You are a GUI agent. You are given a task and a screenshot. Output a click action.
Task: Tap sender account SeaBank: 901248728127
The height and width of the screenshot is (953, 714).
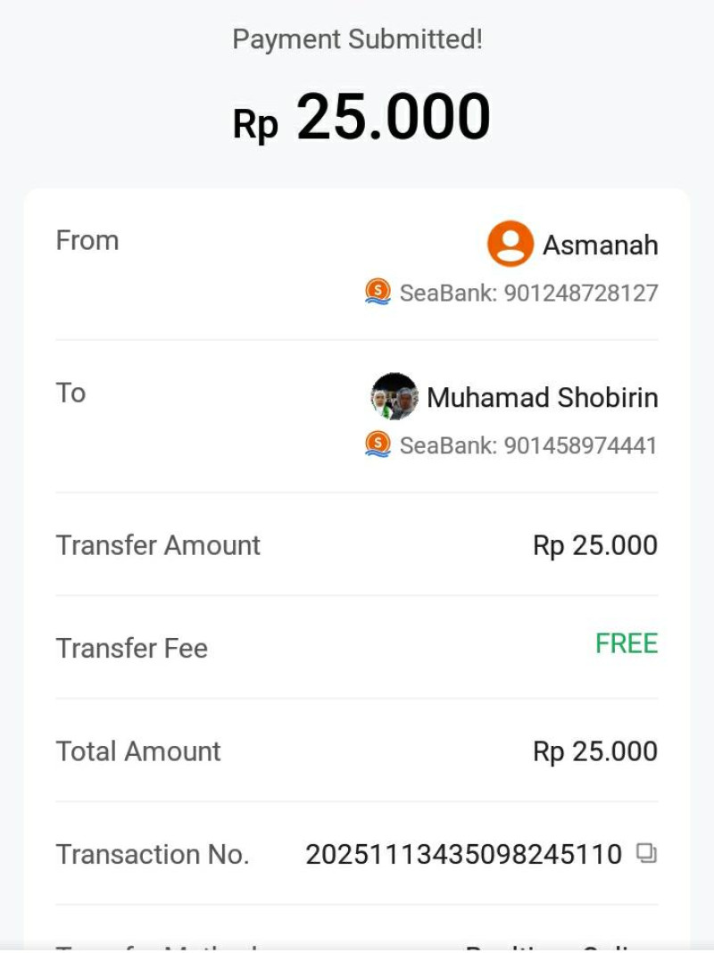[x=528, y=293]
